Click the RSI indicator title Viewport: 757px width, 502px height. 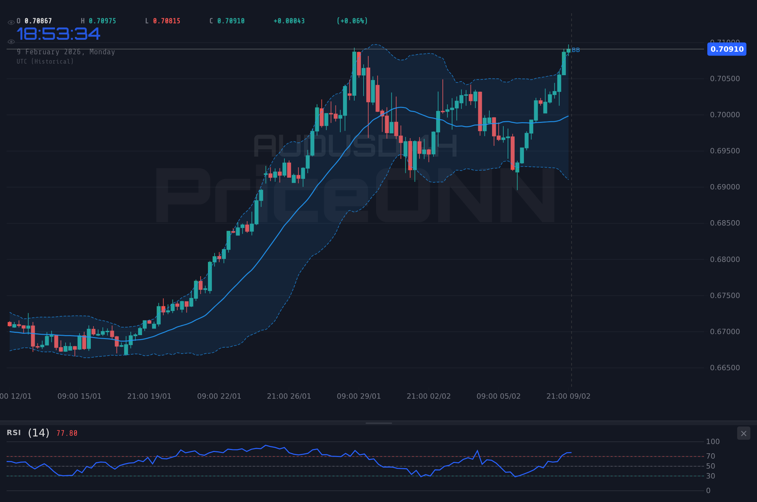(x=14, y=433)
